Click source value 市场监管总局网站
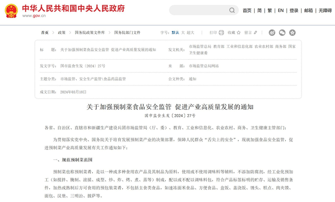 click(x=203, y=66)
